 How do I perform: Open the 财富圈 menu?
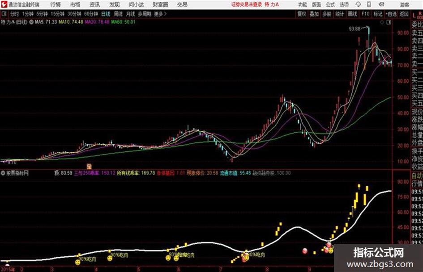click(160, 4)
